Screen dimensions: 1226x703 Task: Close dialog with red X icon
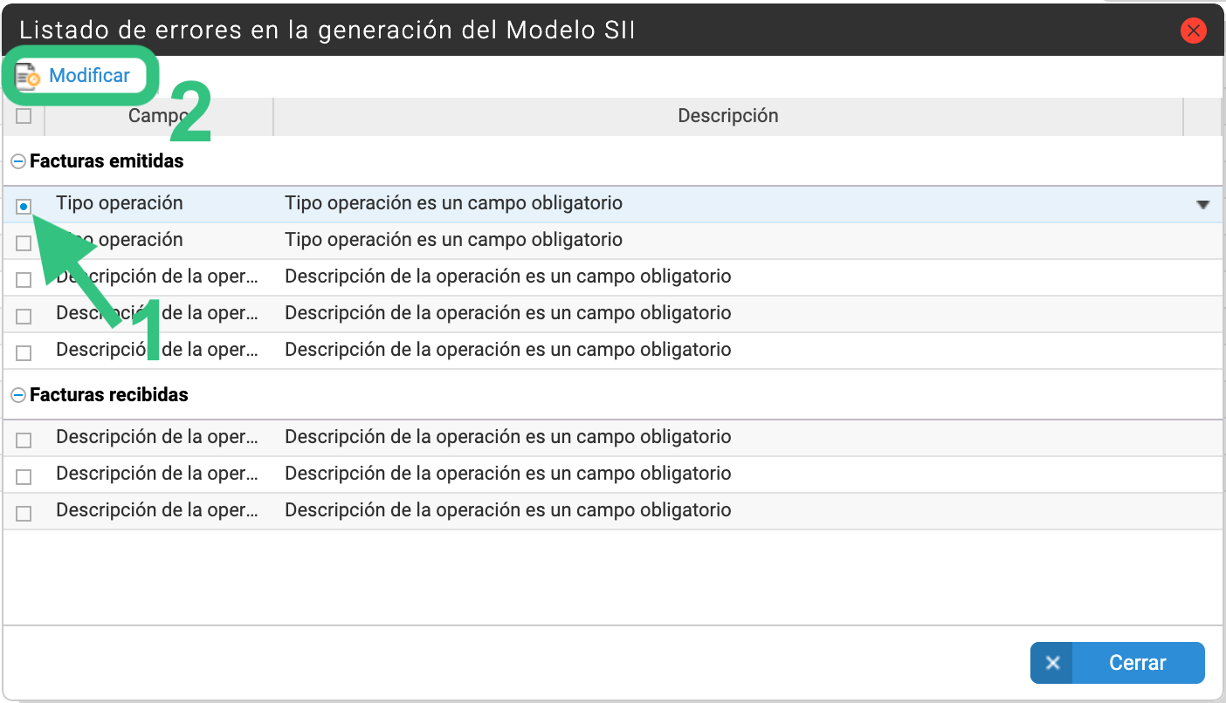[x=1193, y=31]
